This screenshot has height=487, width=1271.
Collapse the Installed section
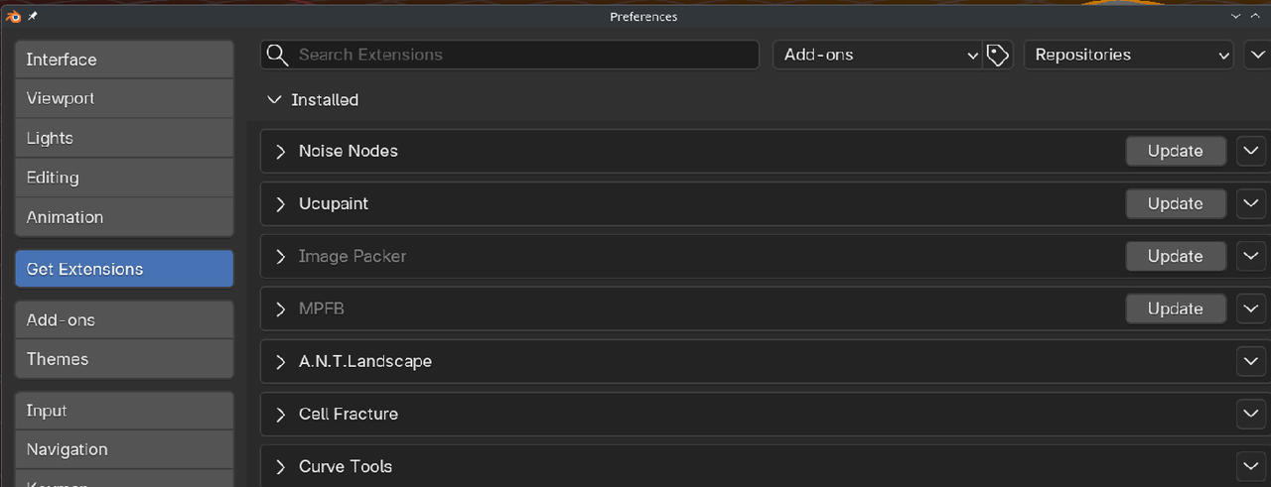click(x=274, y=100)
